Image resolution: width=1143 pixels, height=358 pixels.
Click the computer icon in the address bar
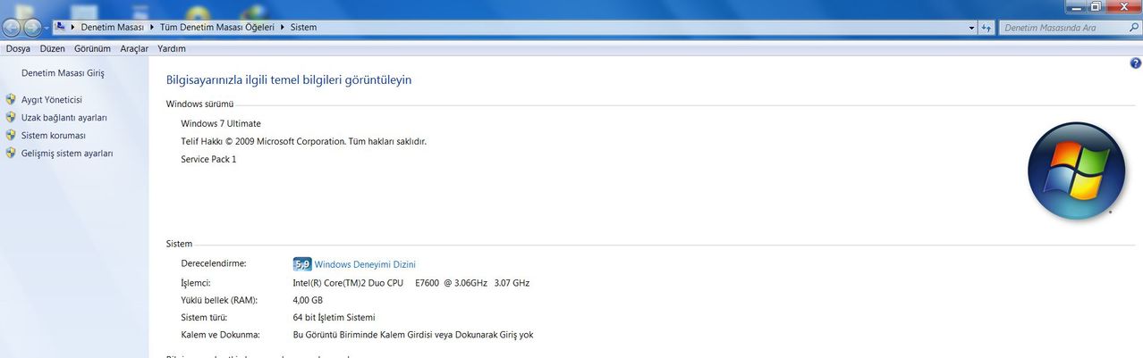(x=60, y=28)
